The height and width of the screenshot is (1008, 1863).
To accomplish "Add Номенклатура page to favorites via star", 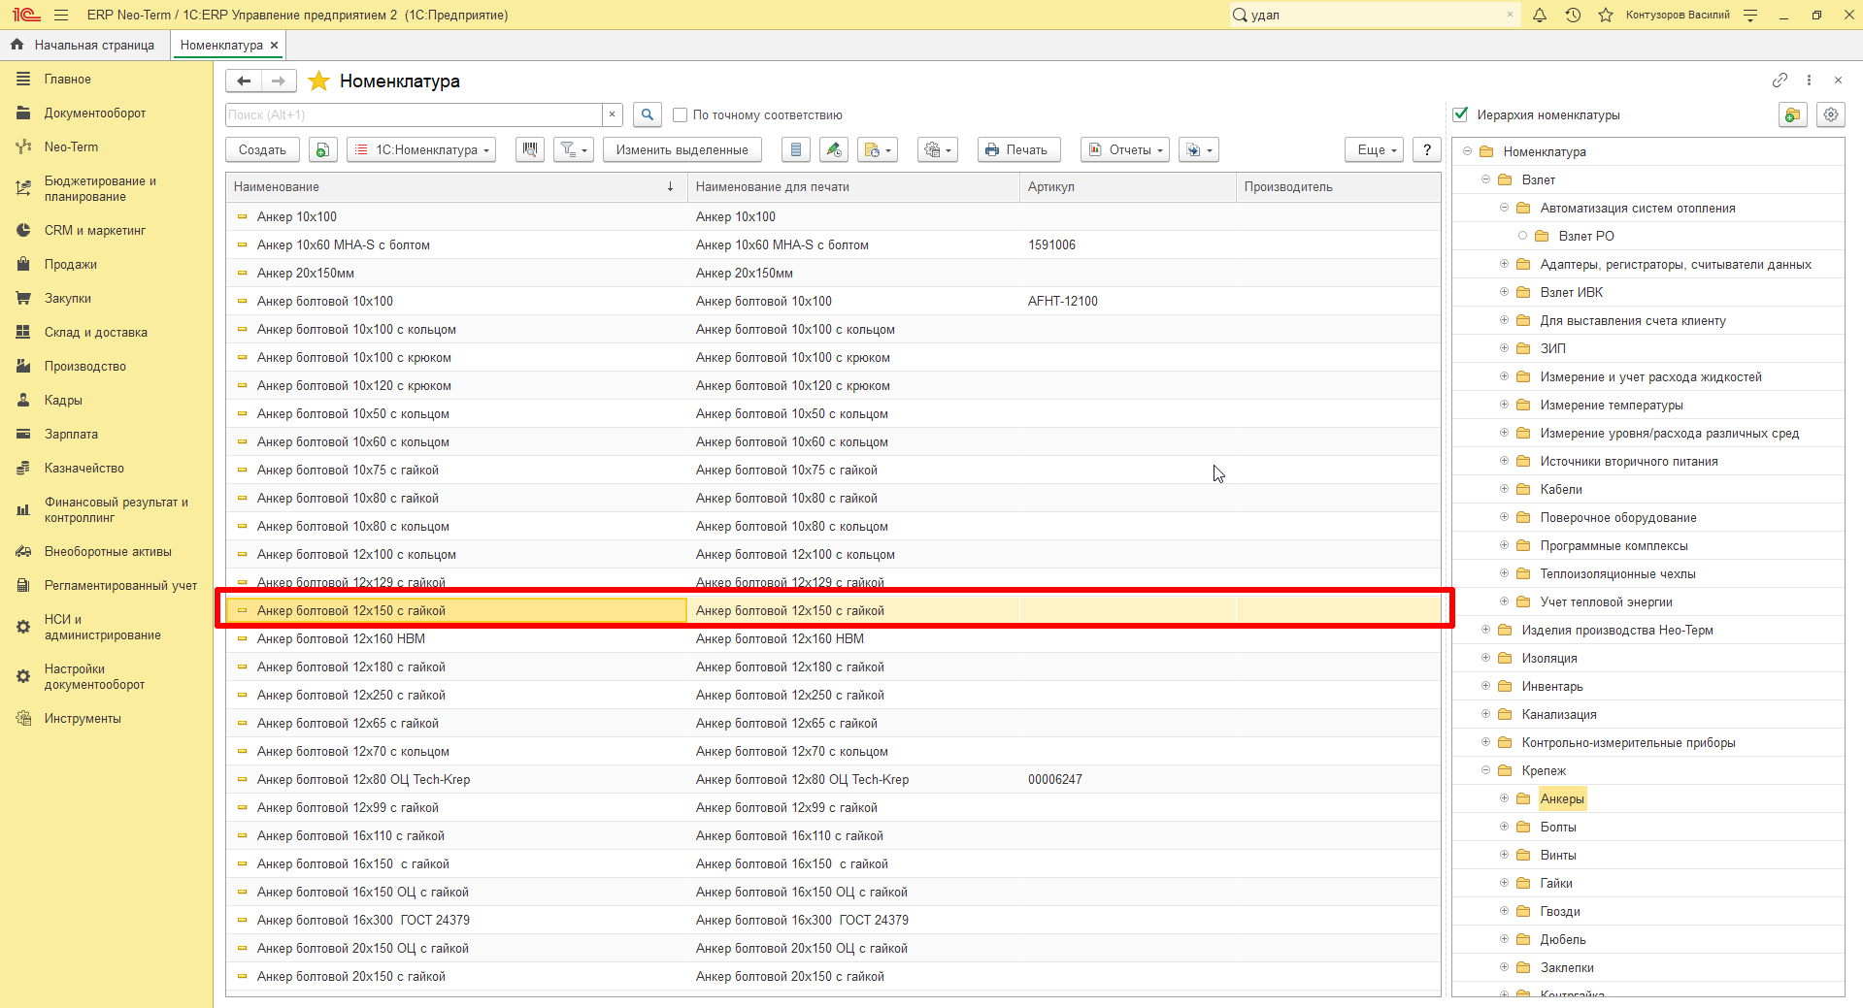I will (x=318, y=81).
